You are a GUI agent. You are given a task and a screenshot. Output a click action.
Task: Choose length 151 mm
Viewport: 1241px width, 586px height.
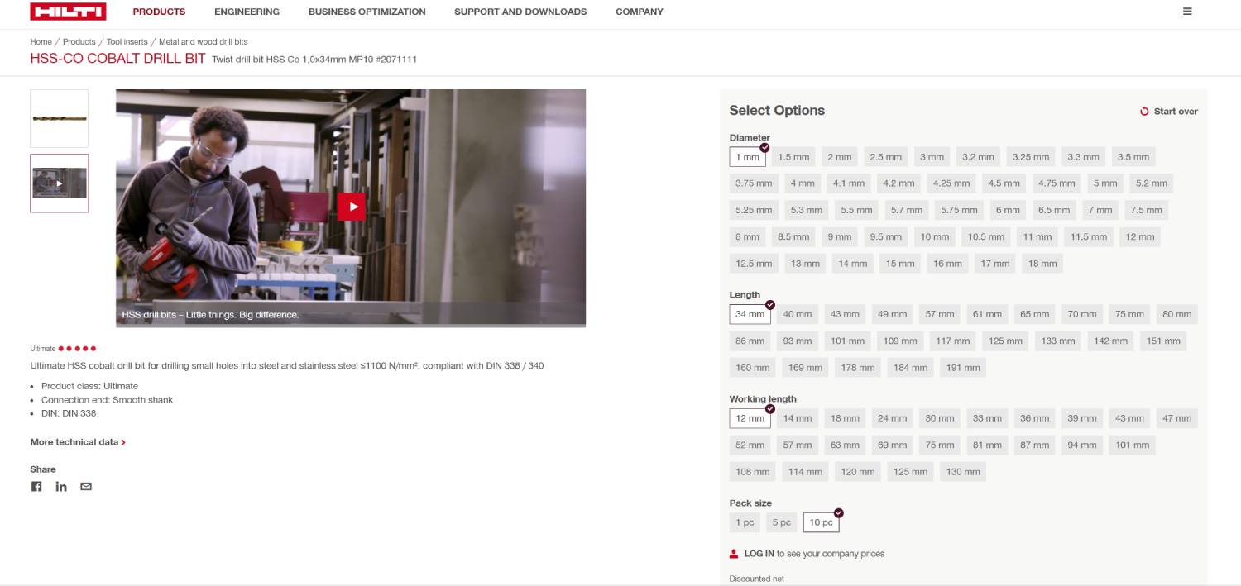coord(1163,341)
